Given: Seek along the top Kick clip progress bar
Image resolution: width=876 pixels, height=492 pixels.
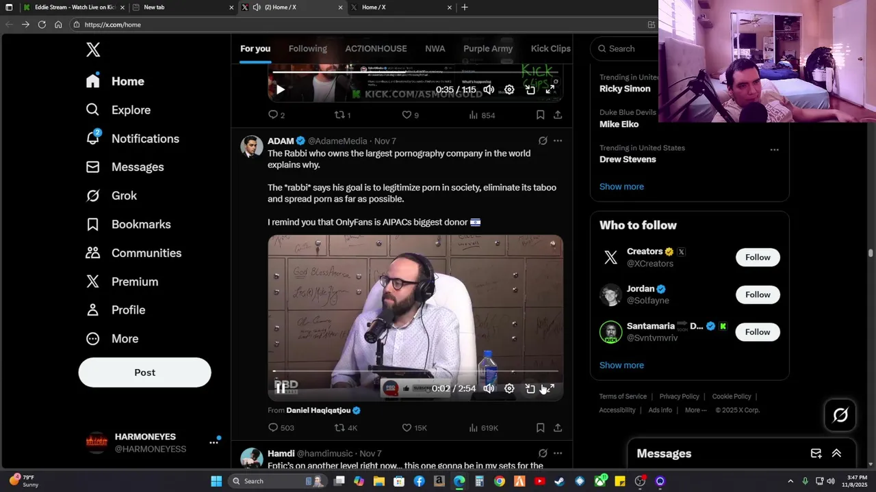Looking at the screenshot, I should (415, 72).
